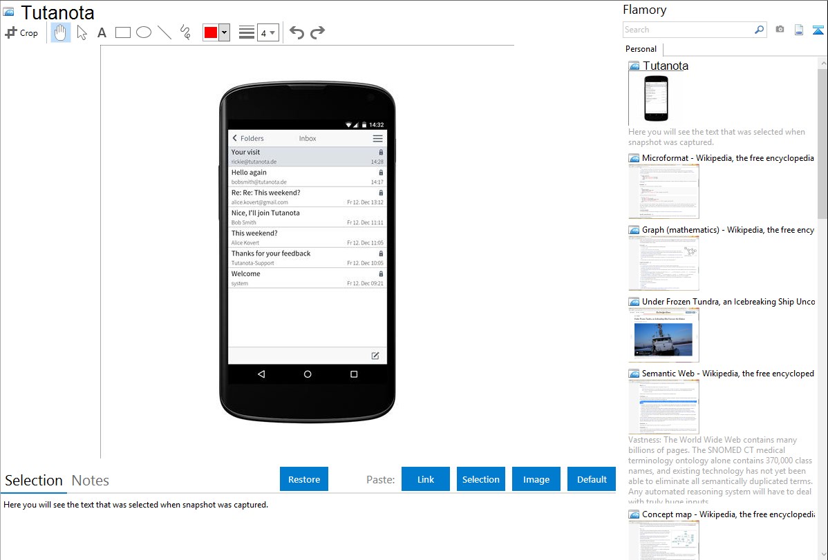The image size is (828, 560).
Task: Select the straight line tool
Action: coord(164,32)
